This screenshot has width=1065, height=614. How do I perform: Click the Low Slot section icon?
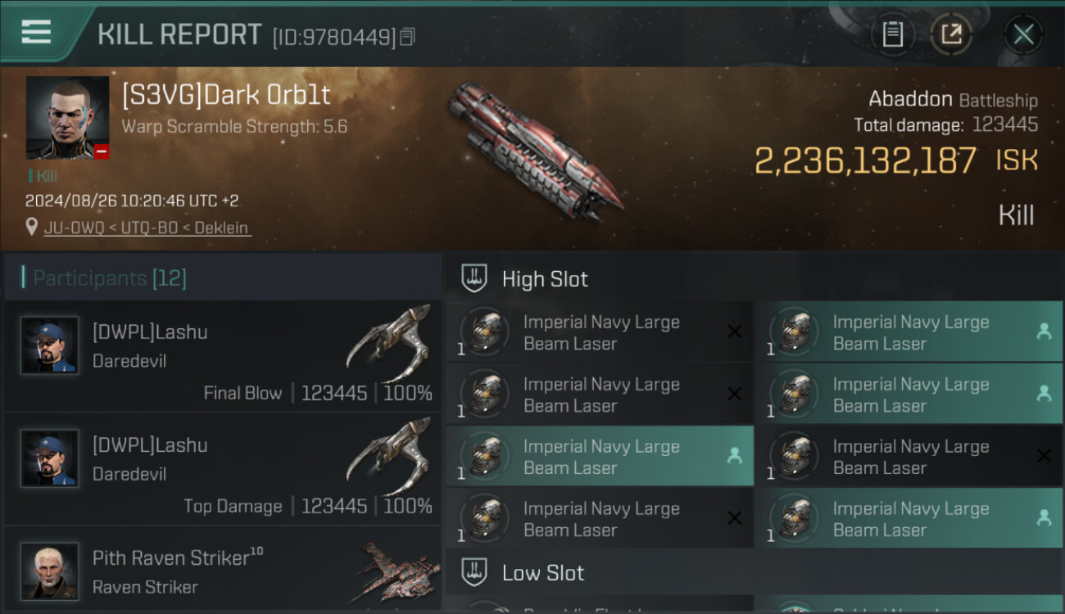[474, 572]
